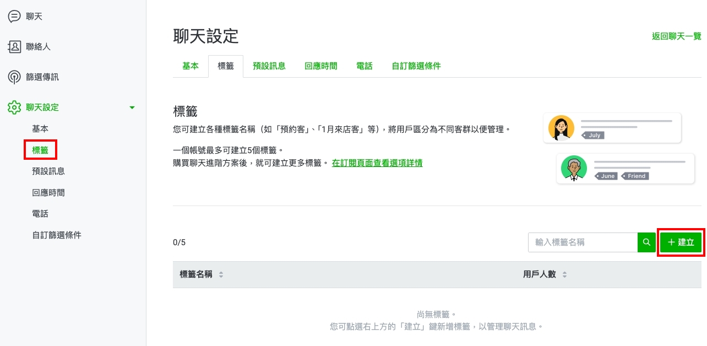Click the green magnifier search button

(646, 242)
